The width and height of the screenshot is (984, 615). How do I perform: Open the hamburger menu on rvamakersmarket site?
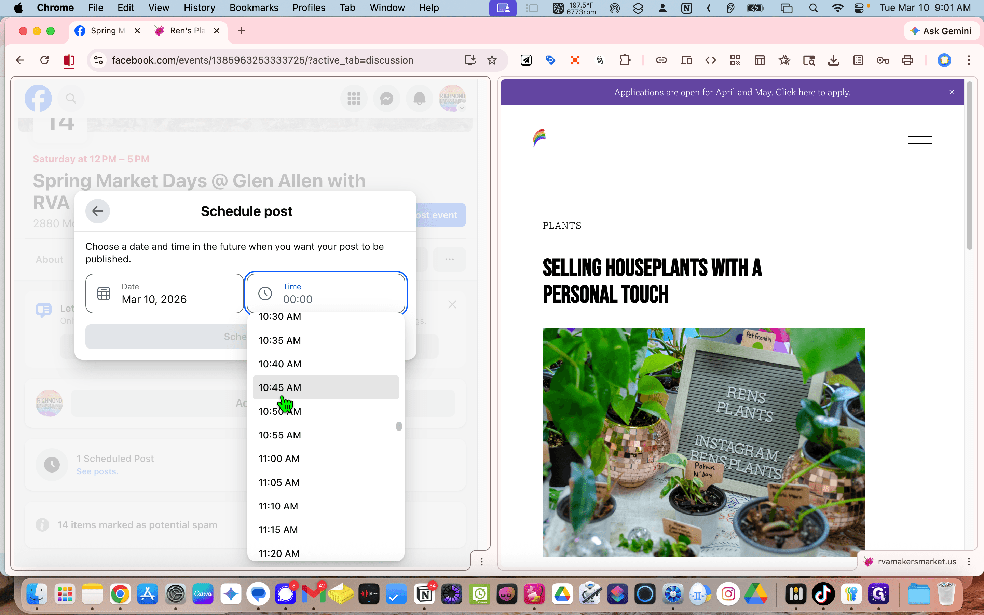tap(919, 140)
